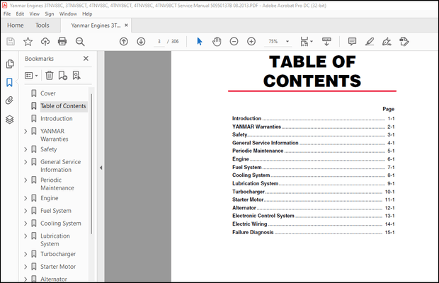439x283 pixels.
Task: Toggle the bookmarks panel icon
Action: pos(9,83)
